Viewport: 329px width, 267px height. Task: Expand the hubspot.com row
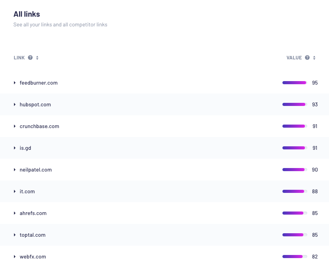[15, 104]
